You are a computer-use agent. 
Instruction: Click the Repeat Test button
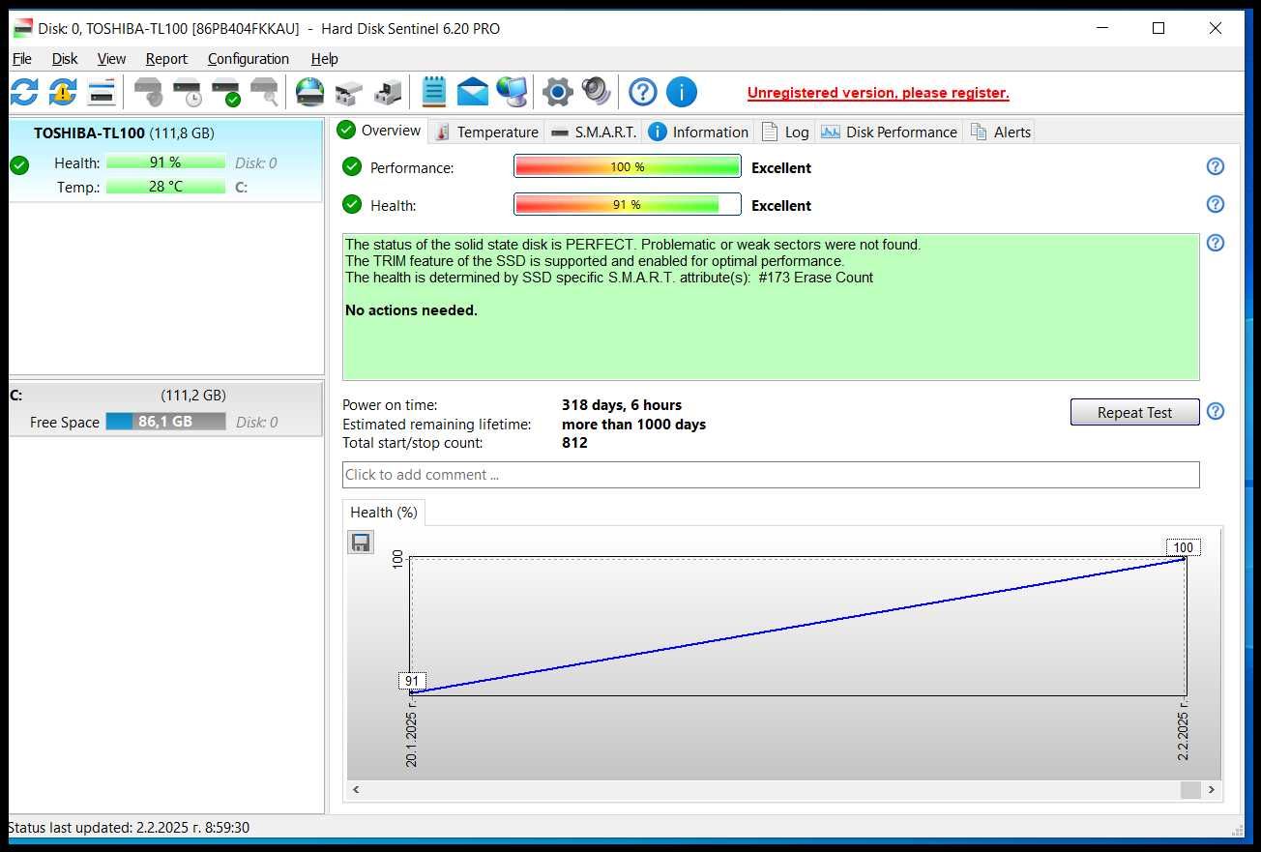click(x=1134, y=412)
